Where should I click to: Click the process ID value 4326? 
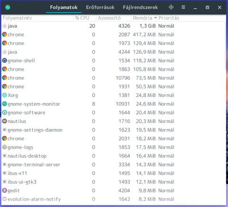coord(124,26)
